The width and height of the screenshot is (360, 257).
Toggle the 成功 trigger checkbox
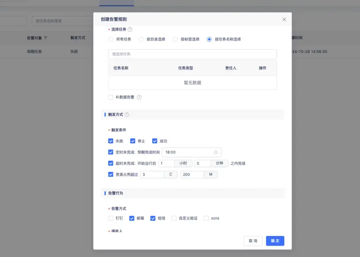coord(155,141)
